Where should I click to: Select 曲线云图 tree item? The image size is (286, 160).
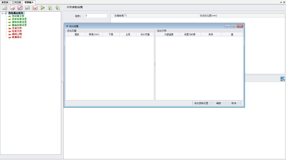click(x=17, y=34)
